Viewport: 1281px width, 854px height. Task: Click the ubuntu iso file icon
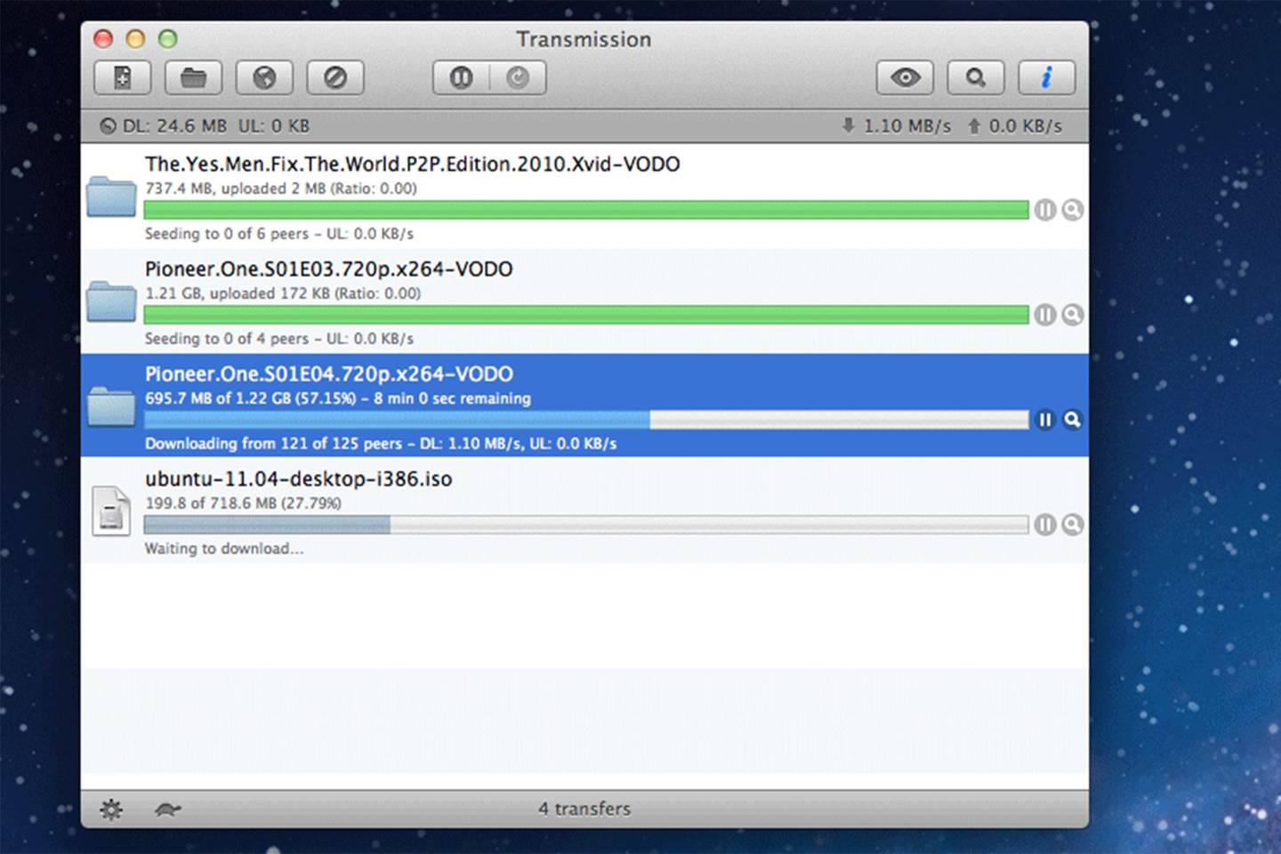[111, 511]
